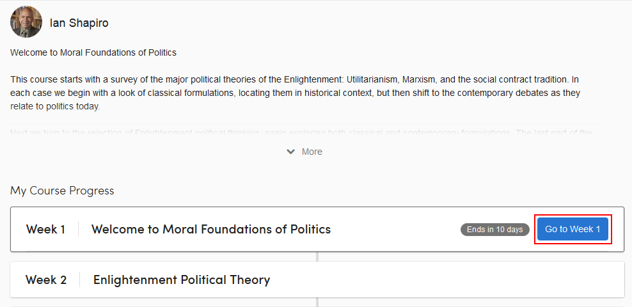The image size is (632, 307).
Task: Click the empty right side of Week 2 row
Action: click(480, 279)
